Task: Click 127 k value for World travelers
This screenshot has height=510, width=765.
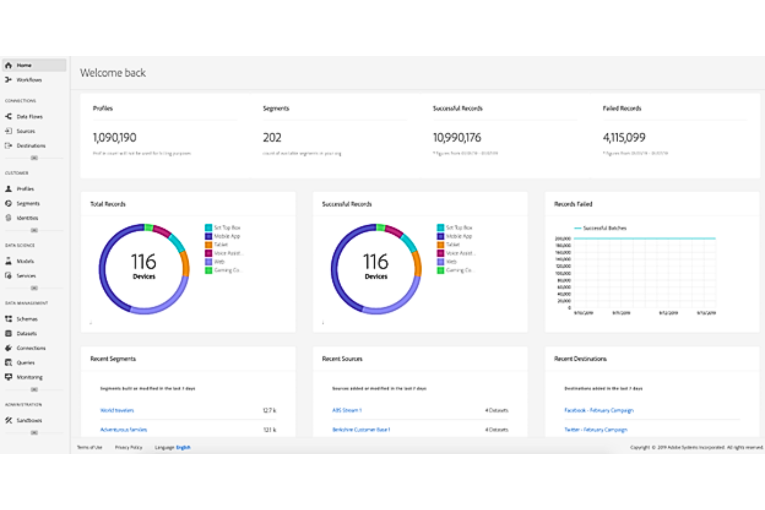Action: click(x=269, y=410)
